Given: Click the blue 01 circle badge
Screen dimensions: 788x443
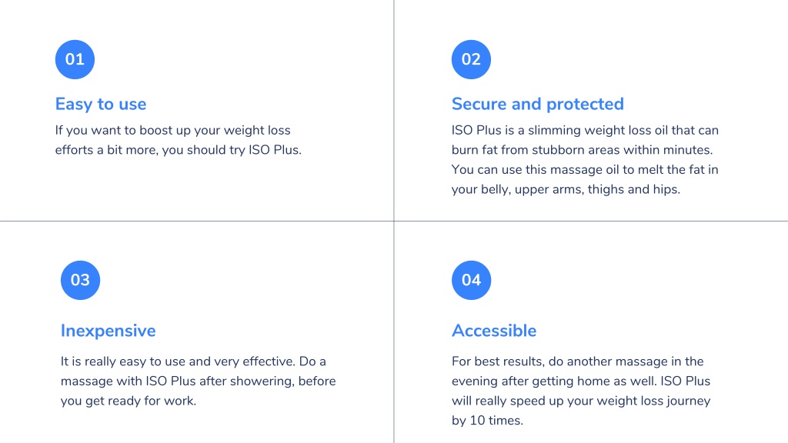Looking at the screenshot, I should click(x=75, y=59).
